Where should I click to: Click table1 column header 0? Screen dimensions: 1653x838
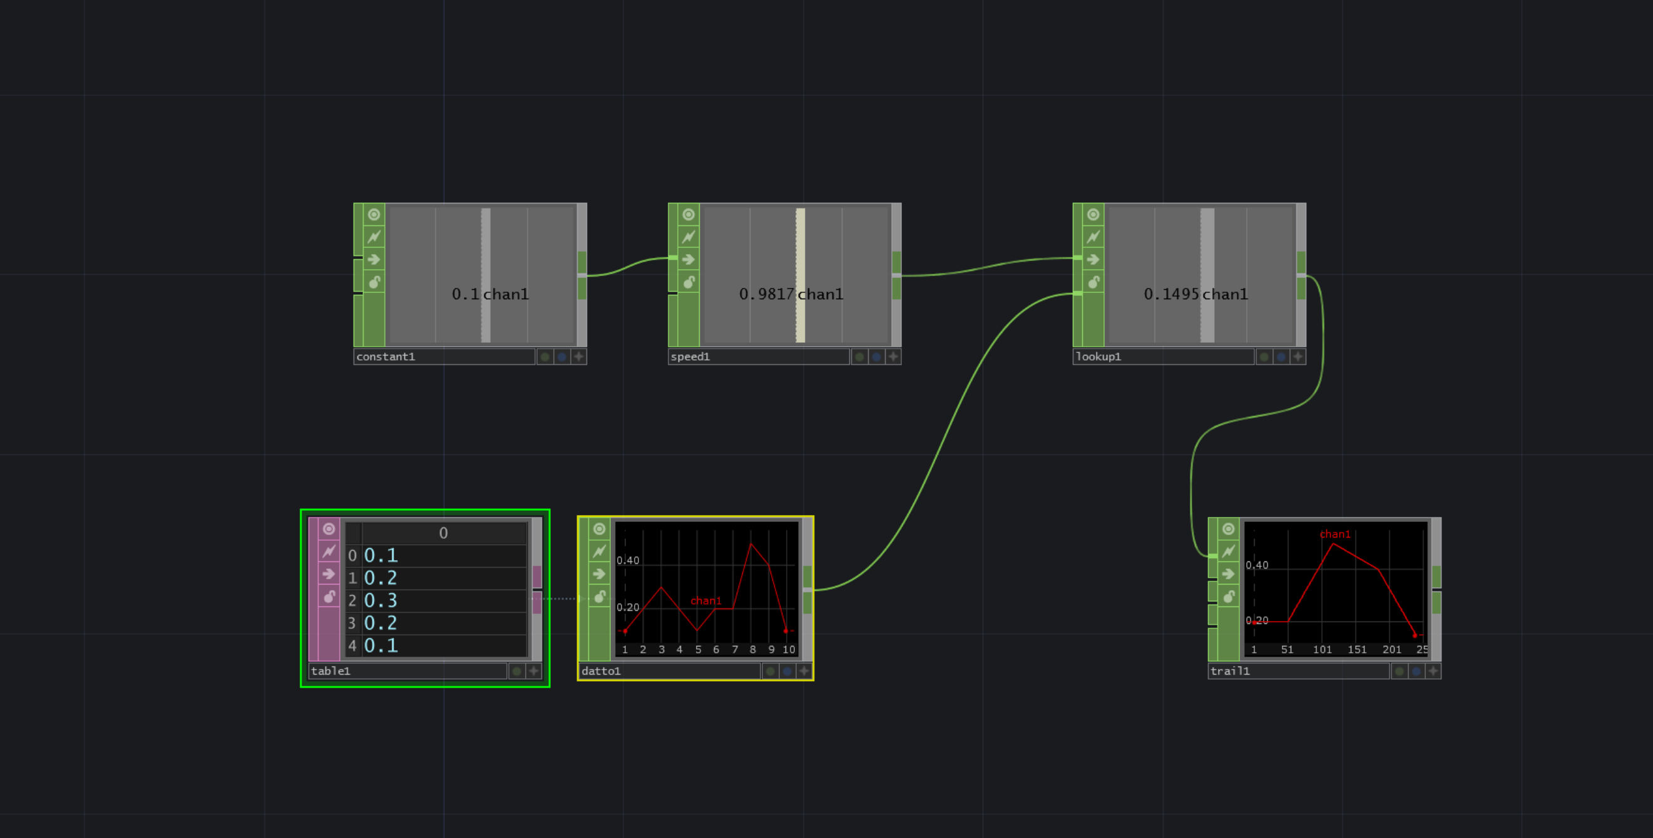(x=444, y=533)
